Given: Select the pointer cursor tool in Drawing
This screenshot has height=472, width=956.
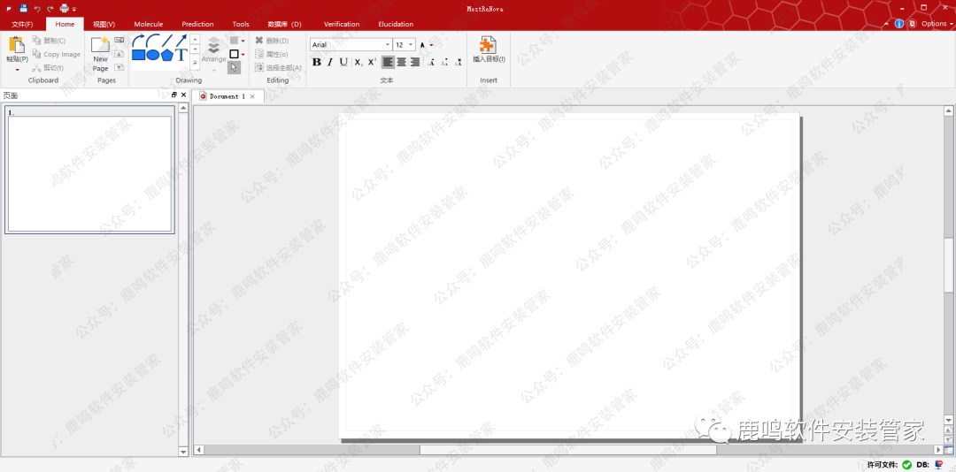Looking at the screenshot, I should pyautogui.click(x=234, y=67).
